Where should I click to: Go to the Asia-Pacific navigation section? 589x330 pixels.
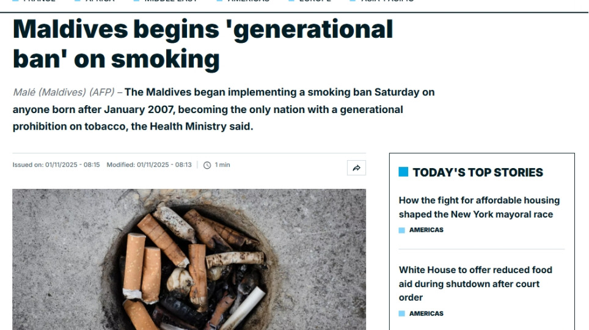click(387, 1)
